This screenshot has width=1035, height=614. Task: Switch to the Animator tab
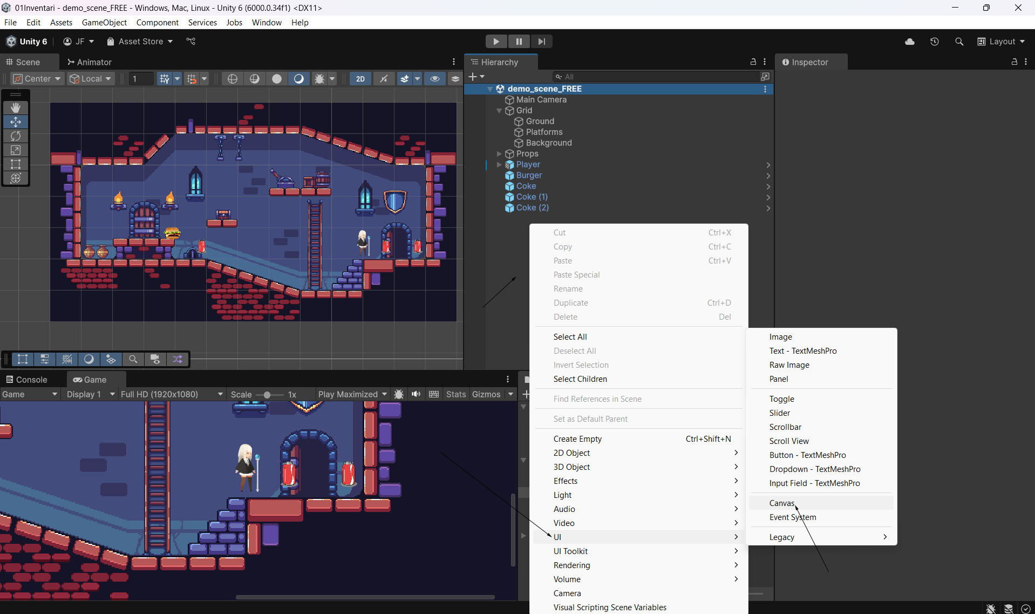point(90,62)
